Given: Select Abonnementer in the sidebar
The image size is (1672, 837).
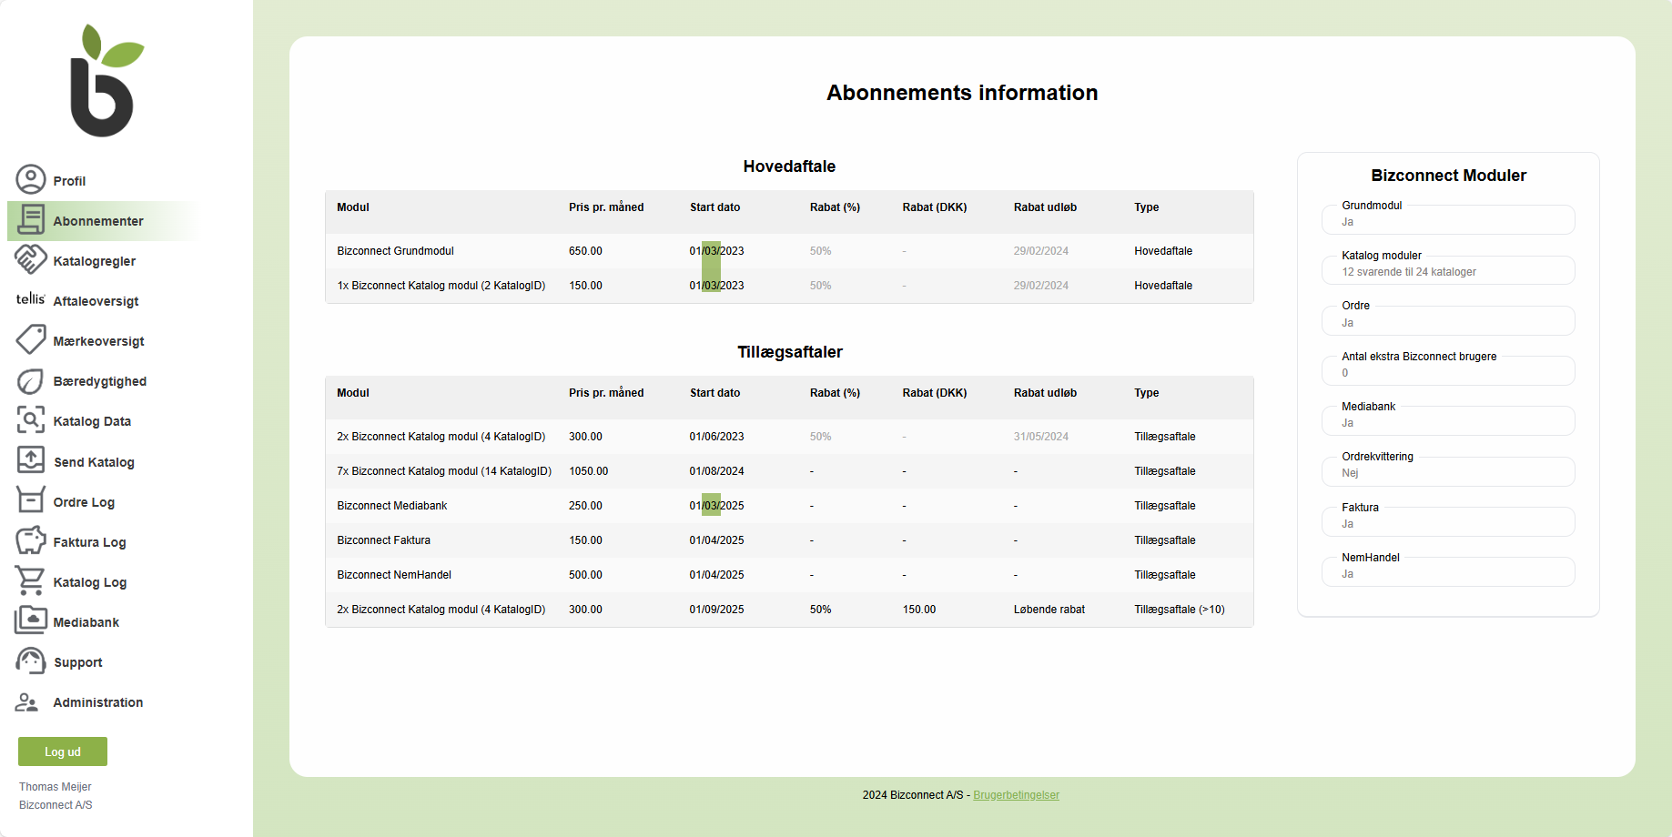Looking at the screenshot, I should [x=98, y=221].
